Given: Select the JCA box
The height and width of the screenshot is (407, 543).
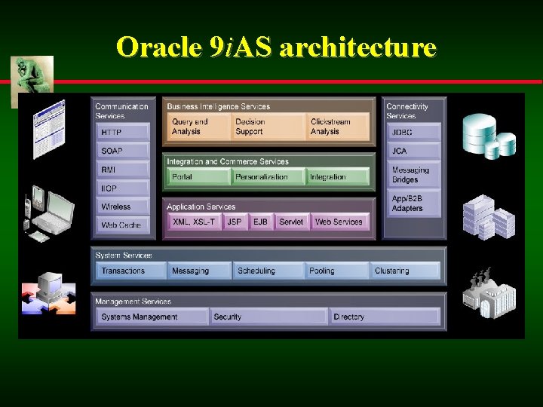Looking at the screenshot, I should [414, 151].
